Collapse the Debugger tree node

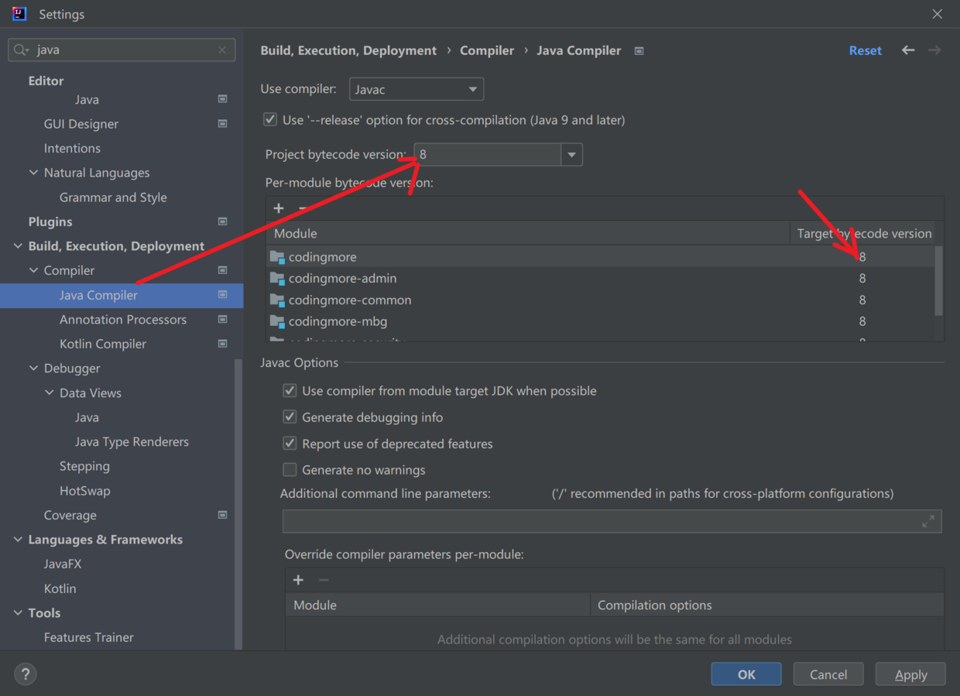tap(33, 369)
